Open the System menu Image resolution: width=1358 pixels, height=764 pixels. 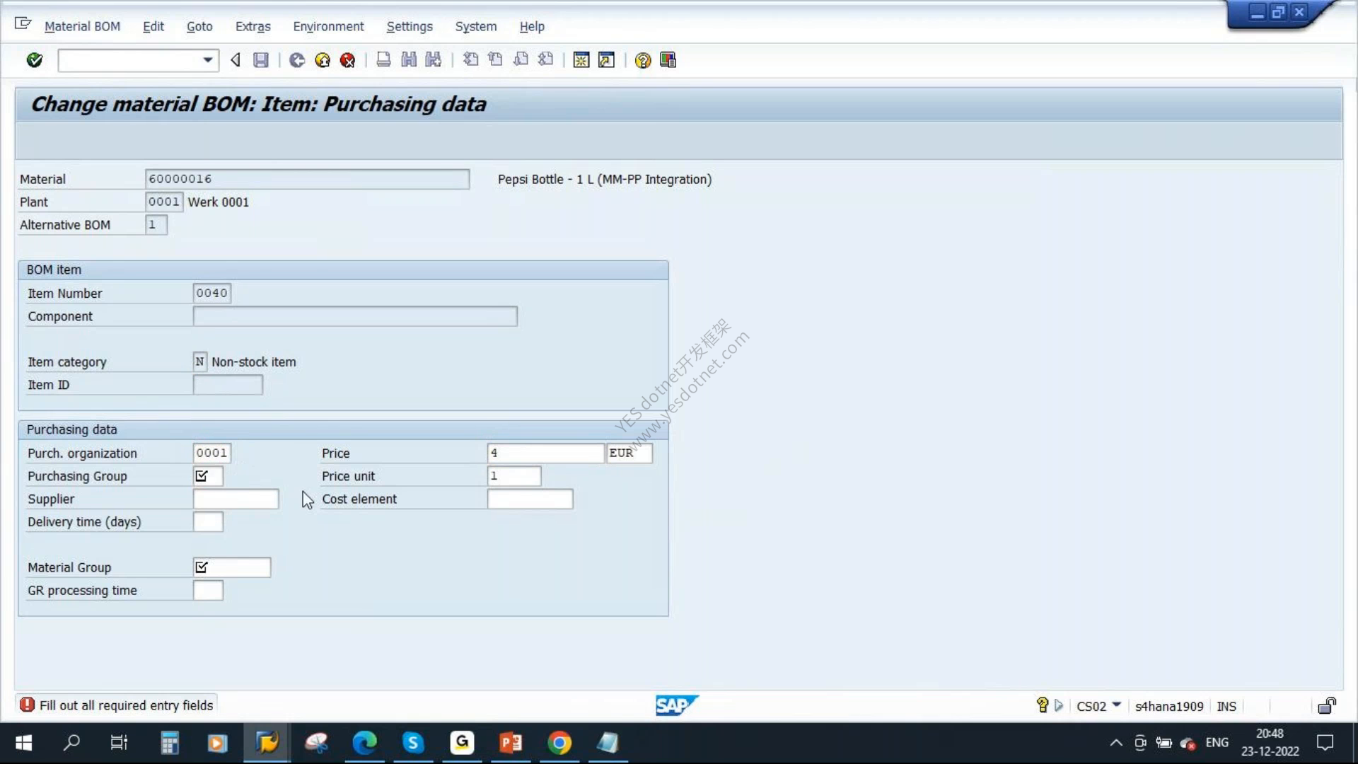coord(476,26)
